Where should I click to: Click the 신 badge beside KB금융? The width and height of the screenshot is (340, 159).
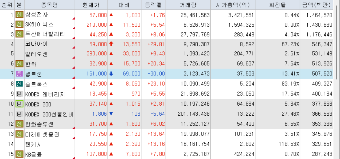pyautogui.click(x=20, y=154)
